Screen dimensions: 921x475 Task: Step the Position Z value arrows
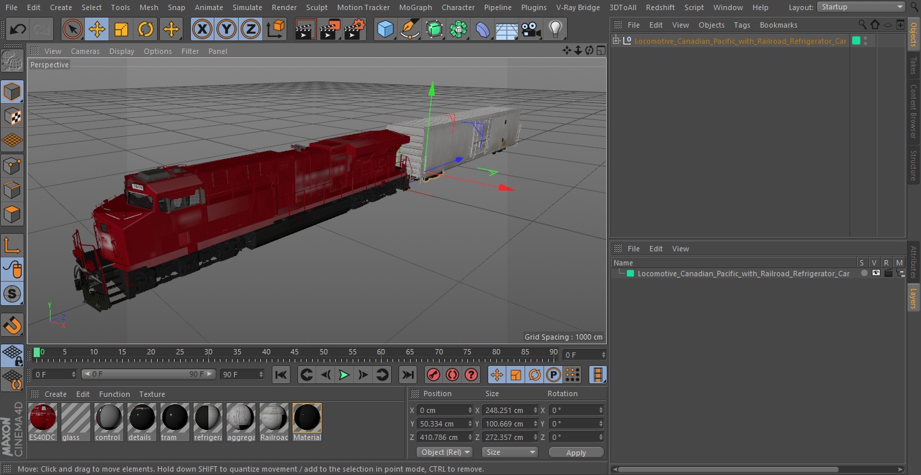pos(470,437)
